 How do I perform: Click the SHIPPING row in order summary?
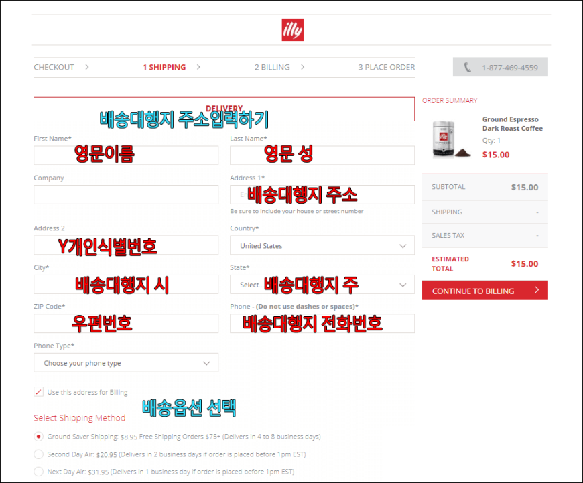click(485, 212)
